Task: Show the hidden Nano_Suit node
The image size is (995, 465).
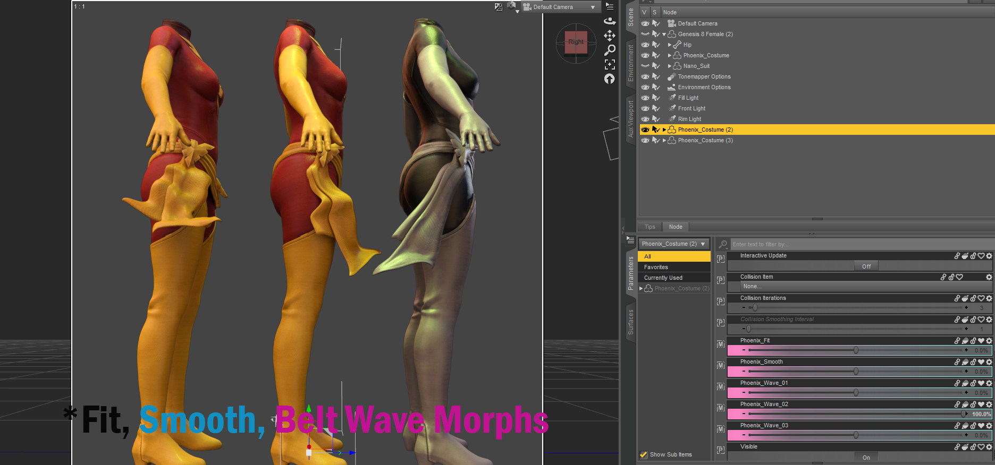Action: [x=645, y=66]
